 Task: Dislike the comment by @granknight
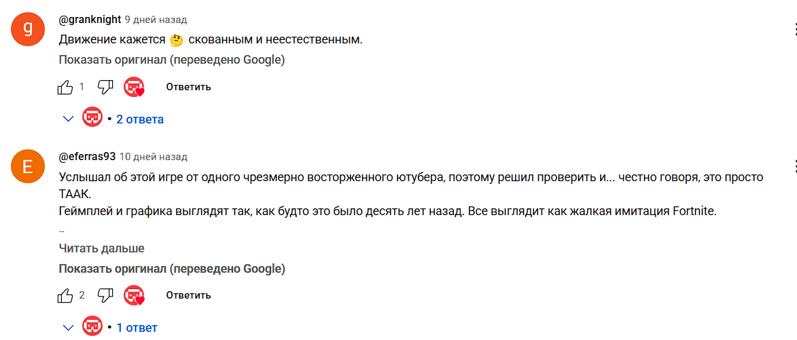pyautogui.click(x=105, y=88)
